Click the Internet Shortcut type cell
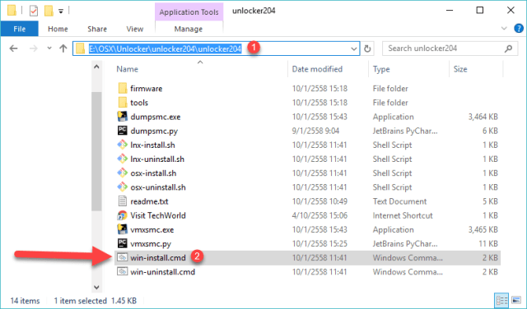The width and height of the screenshot is (527, 309). [x=403, y=215]
